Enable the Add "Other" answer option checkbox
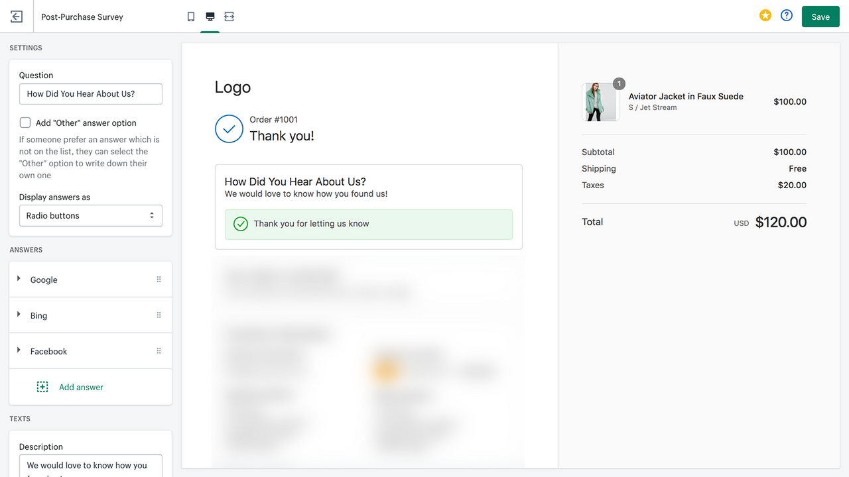This screenshot has height=477, width=849. pos(25,123)
